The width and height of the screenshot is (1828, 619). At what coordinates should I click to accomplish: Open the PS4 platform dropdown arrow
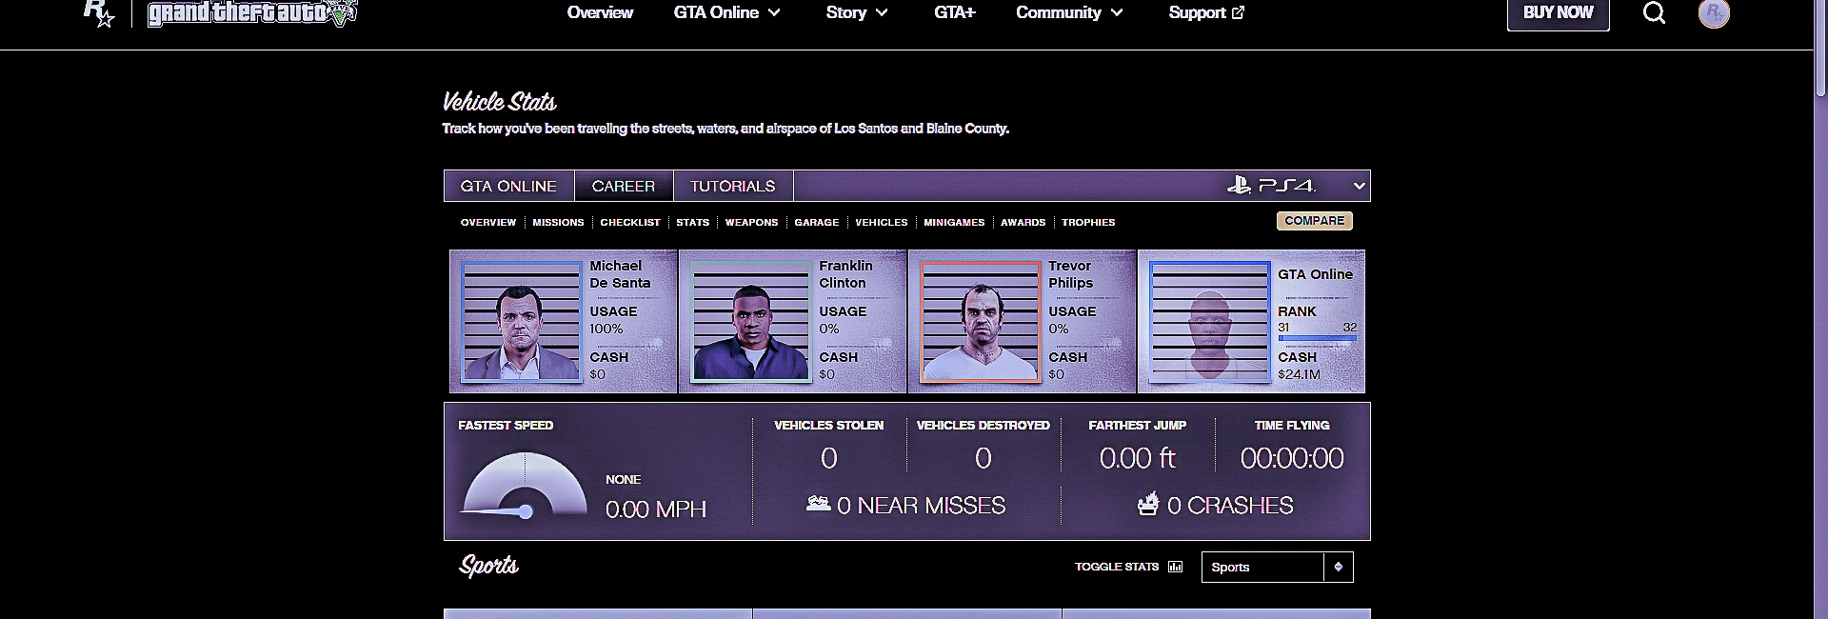click(1360, 186)
